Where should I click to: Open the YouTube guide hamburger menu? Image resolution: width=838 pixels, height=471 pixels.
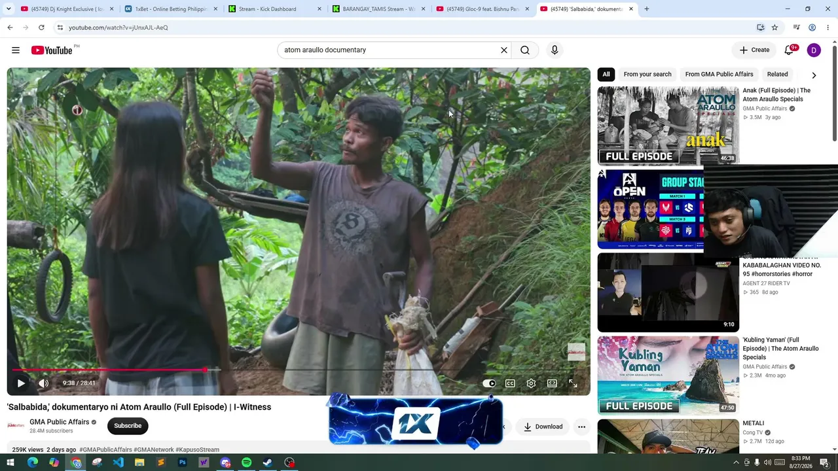(16, 50)
